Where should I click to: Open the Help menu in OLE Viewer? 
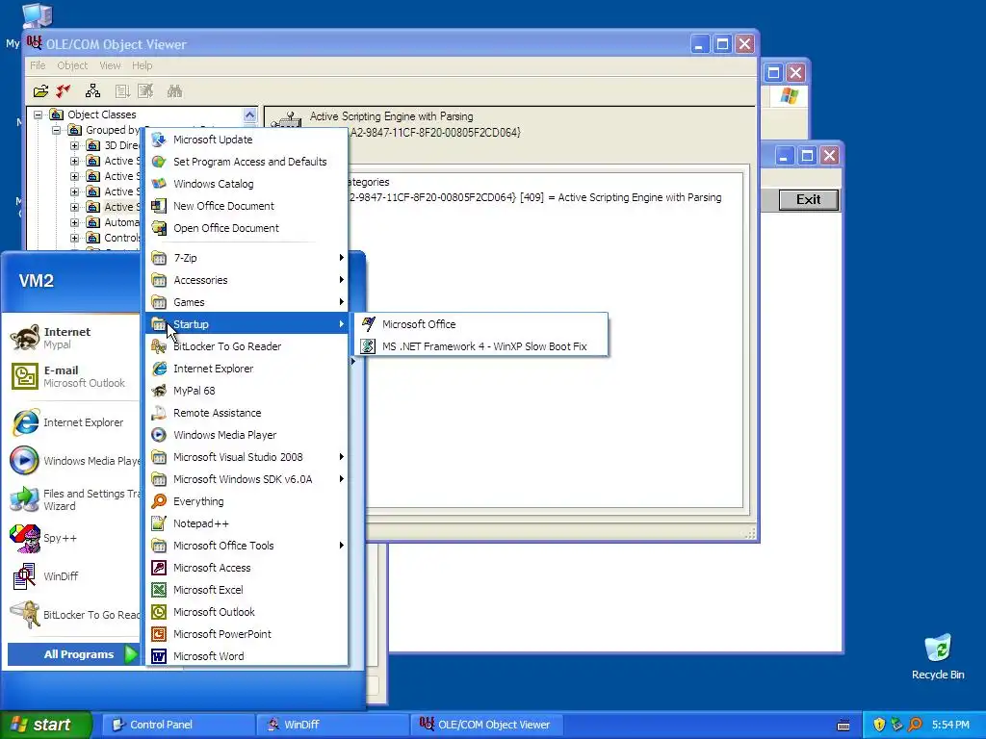click(143, 65)
